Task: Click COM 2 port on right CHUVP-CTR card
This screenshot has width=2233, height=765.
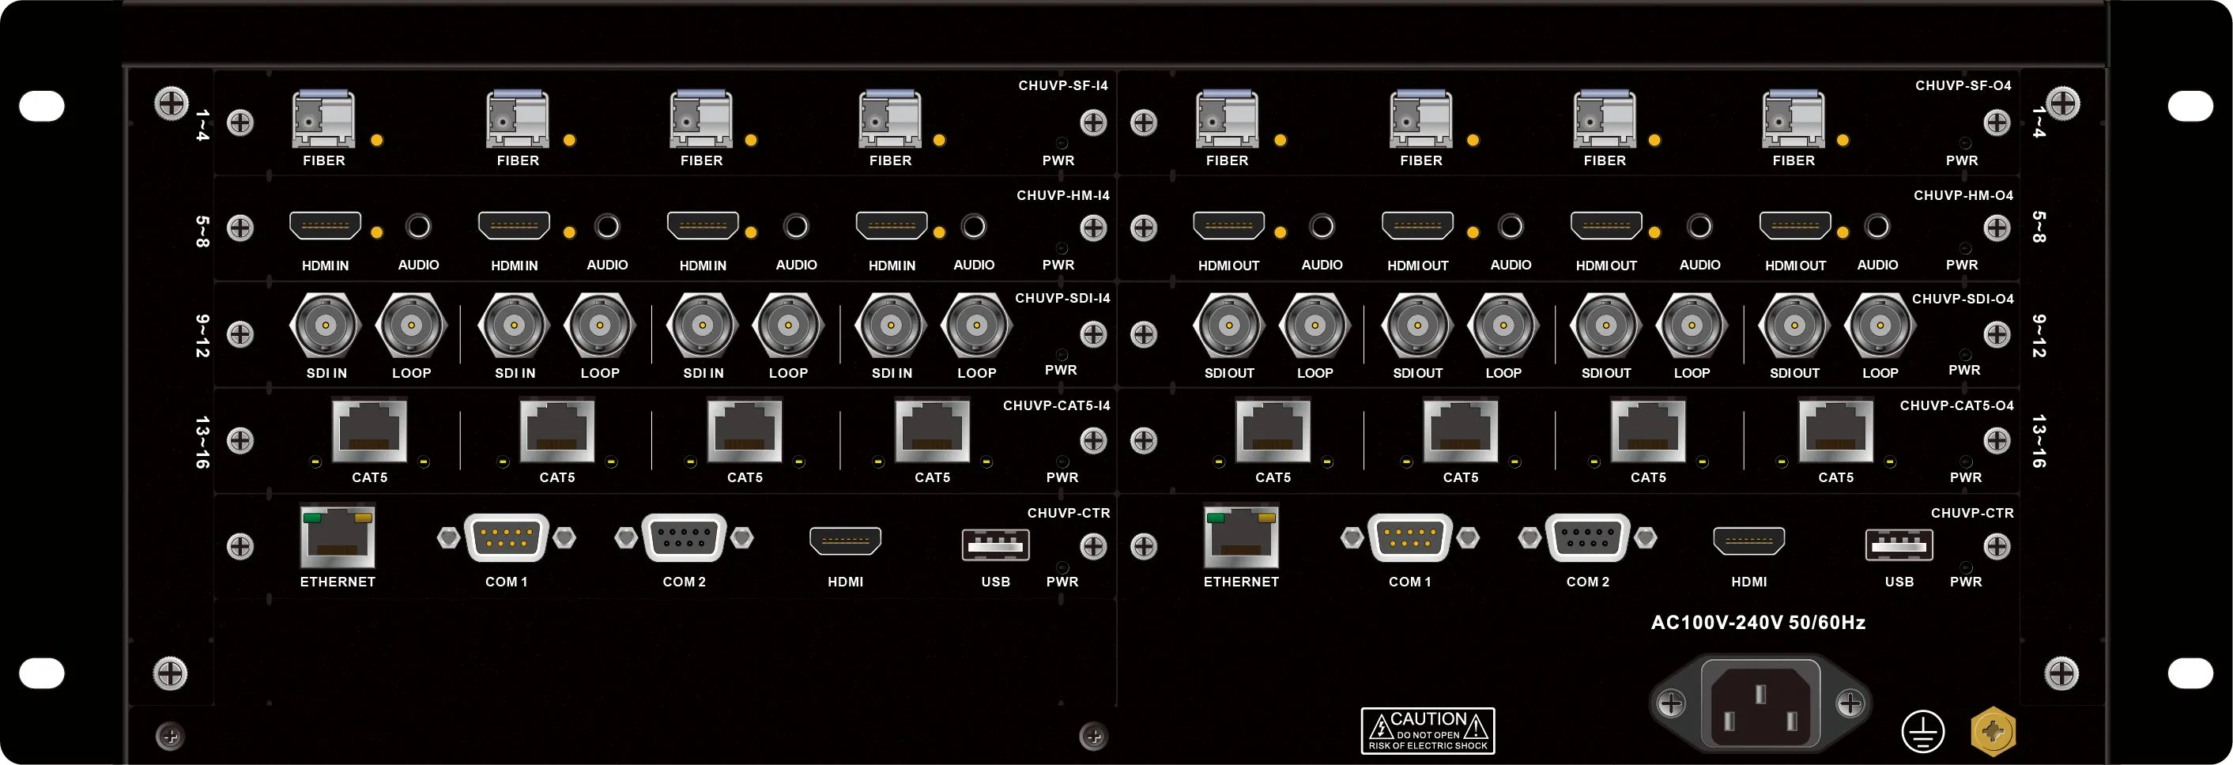Action: (x=1587, y=538)
